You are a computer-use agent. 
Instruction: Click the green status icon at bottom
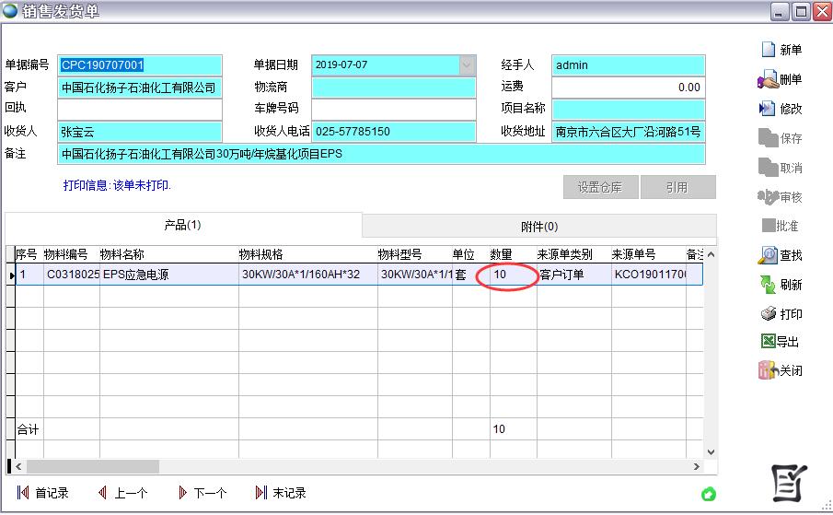point(708,495)
